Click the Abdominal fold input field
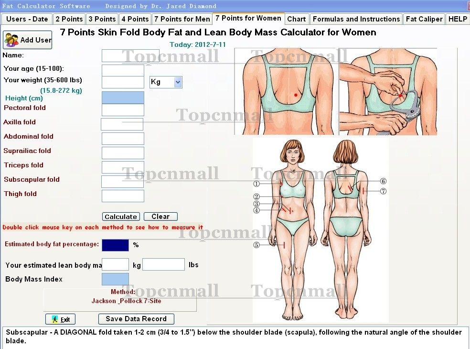This screenshot has height=349, width=470. tap(123, 139)
